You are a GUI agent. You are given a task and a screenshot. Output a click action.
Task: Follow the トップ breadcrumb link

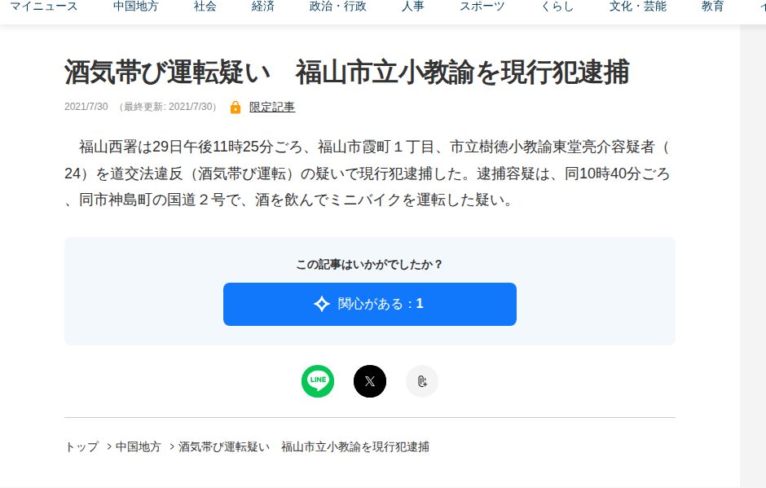tap(81, 446)
